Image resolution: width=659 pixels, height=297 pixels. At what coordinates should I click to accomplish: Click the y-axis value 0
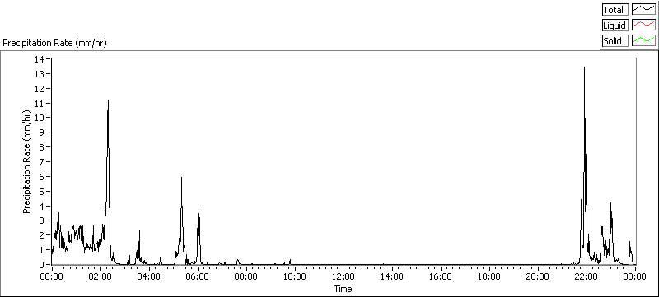(x=43, y=265)
